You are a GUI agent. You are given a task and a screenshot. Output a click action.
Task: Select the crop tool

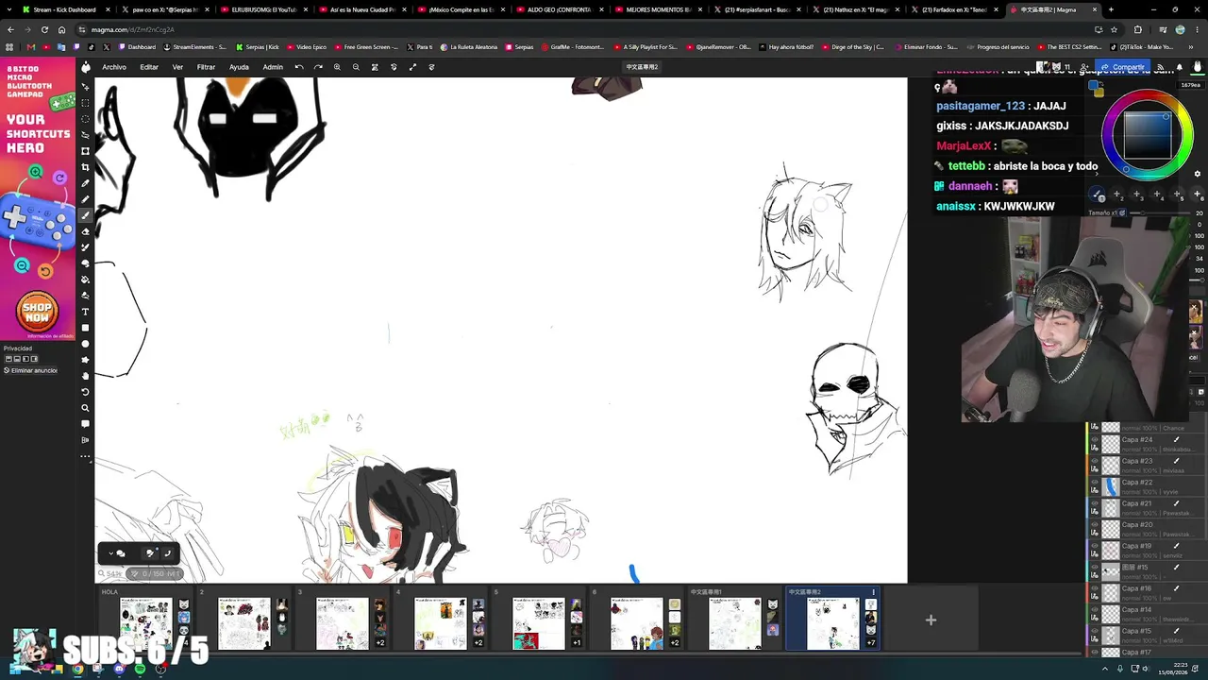click(x=85, y=167)
